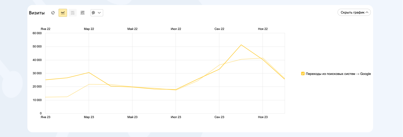Screen dimensions: 403x137
Task: Select the line chart view icon
Action: (x=63, y=13)
